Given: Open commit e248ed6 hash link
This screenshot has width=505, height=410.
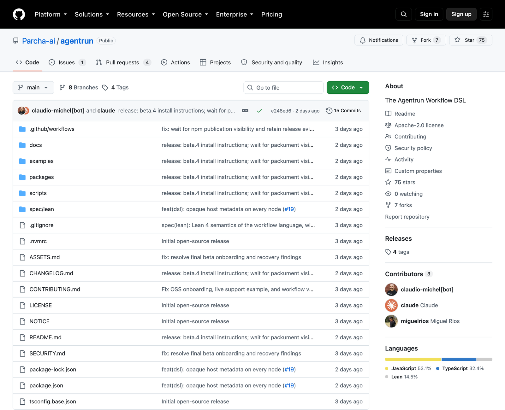Looking at the screenshot, I should click(281, 111).
